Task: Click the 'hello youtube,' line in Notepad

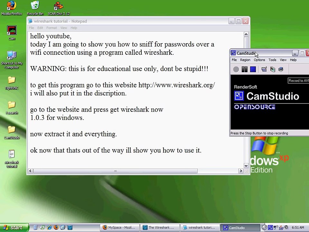Action: pyautogui.click(x=51, y=36)
